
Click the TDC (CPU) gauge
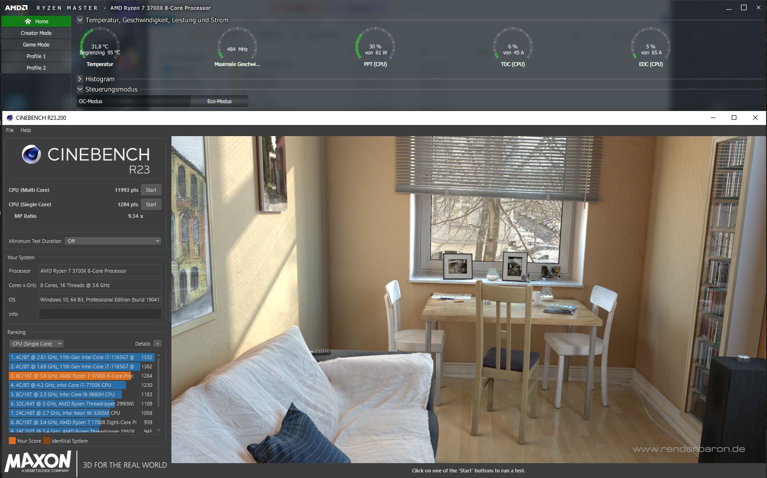513,47
